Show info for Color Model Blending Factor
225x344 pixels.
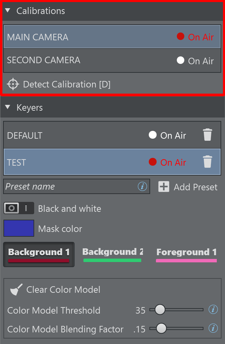pos(213,329)
